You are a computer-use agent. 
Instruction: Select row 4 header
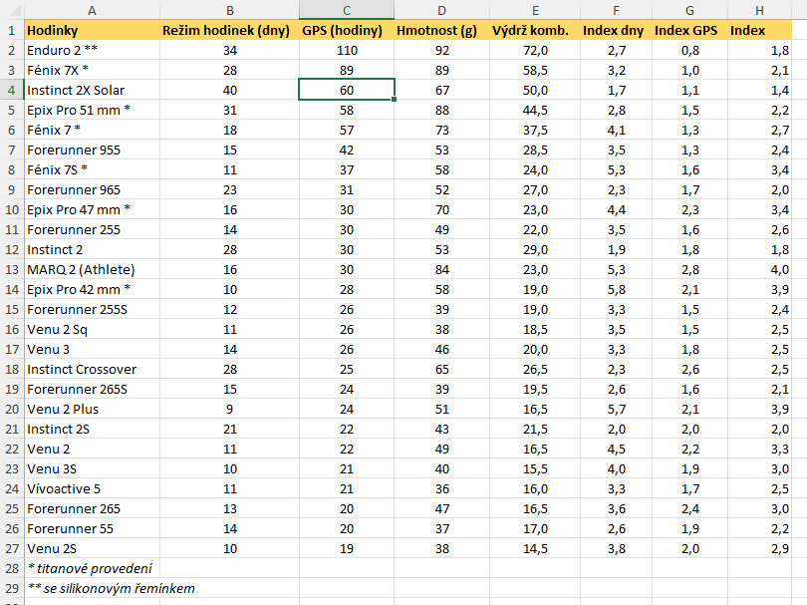[x=12, y=90]
